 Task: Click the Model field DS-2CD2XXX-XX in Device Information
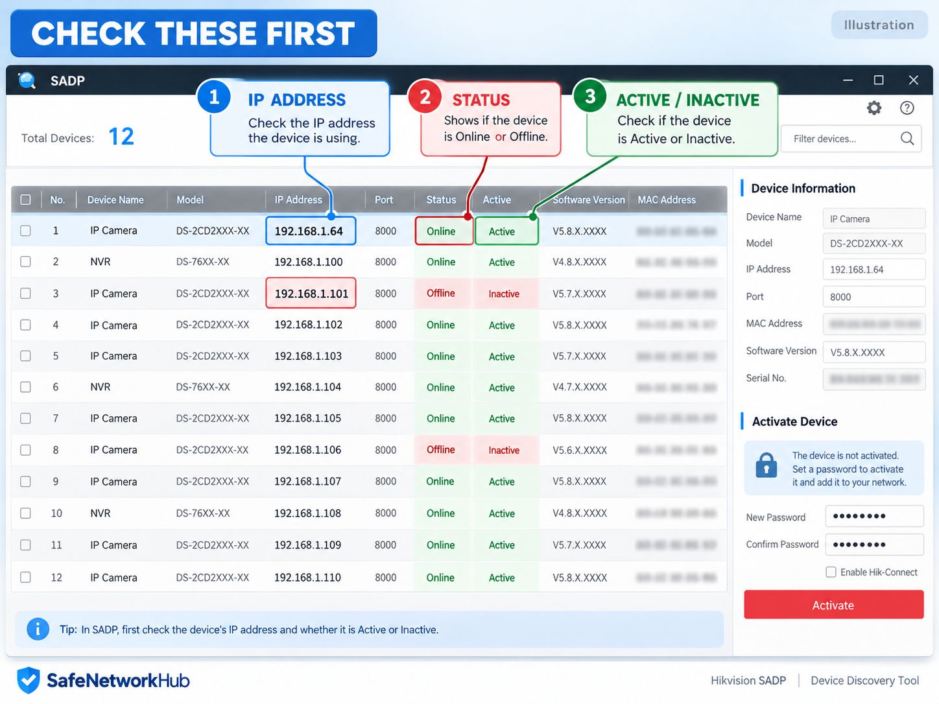point(874,243)
